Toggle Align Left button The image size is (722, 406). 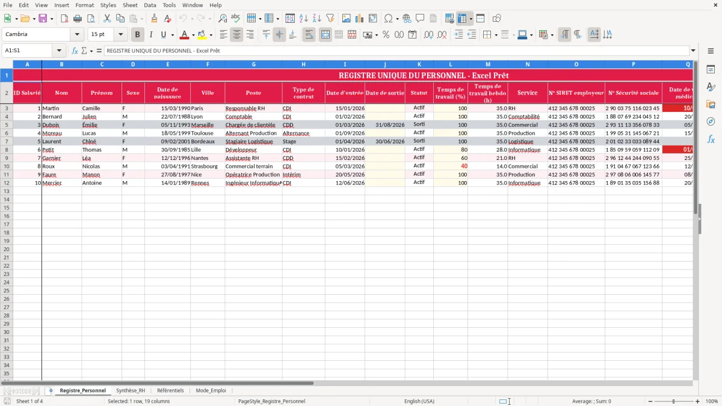click(224, 35)
